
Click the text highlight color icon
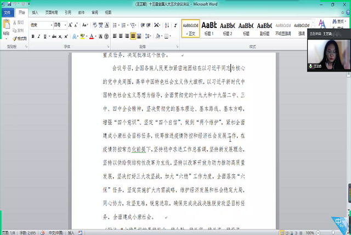tap(83, 36)
